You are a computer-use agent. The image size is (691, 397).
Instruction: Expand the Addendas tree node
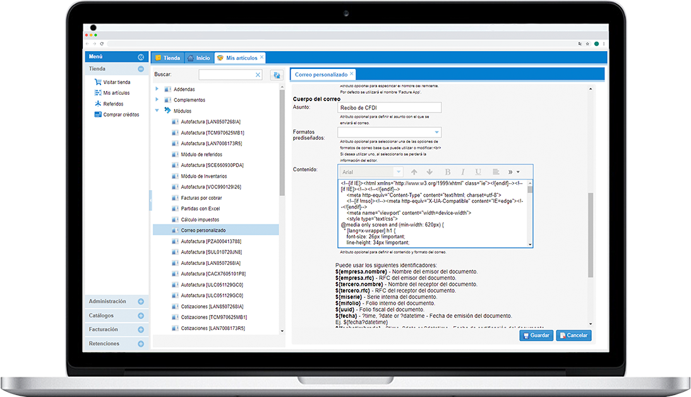[157, 89]
